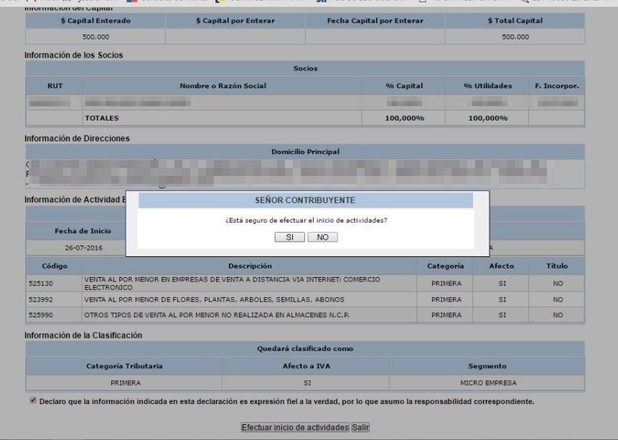The width and height of the screenshot is (618, 440).
Task: Click the 500.000 value under Total Capital
Action: click(x=515, y=37)
